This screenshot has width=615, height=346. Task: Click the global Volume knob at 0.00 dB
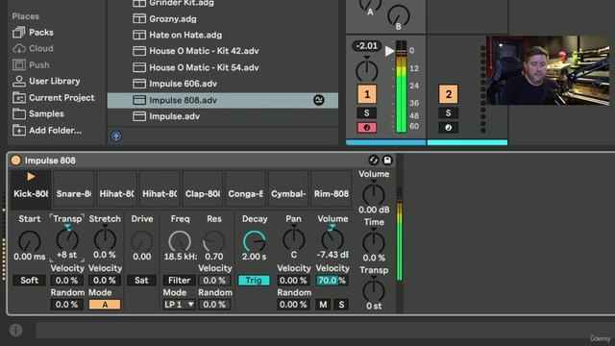pos(374,194)
